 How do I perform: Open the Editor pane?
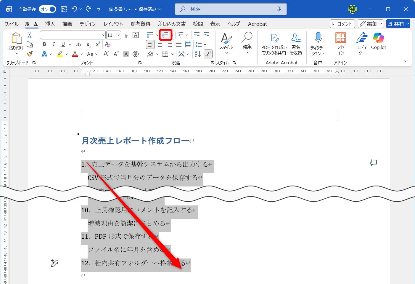coord(362,43)
